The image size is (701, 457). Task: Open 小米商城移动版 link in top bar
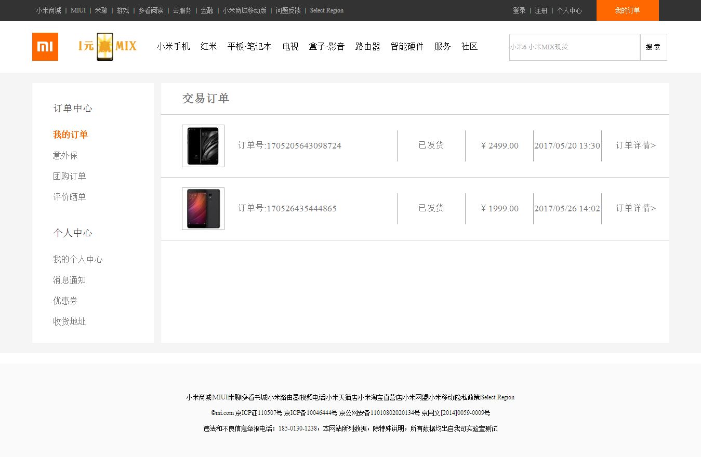pos(244,10)
